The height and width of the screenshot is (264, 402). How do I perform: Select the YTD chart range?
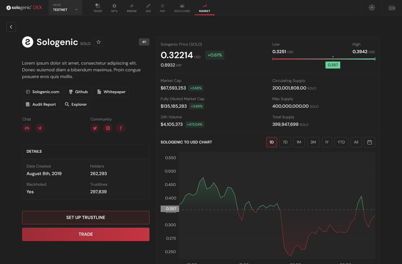(341, 142)
